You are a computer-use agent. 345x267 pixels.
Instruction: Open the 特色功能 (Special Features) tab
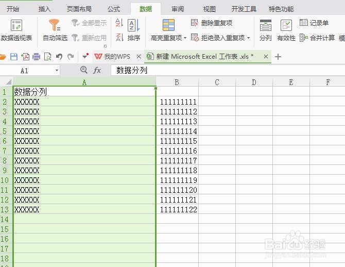point(281,9)
